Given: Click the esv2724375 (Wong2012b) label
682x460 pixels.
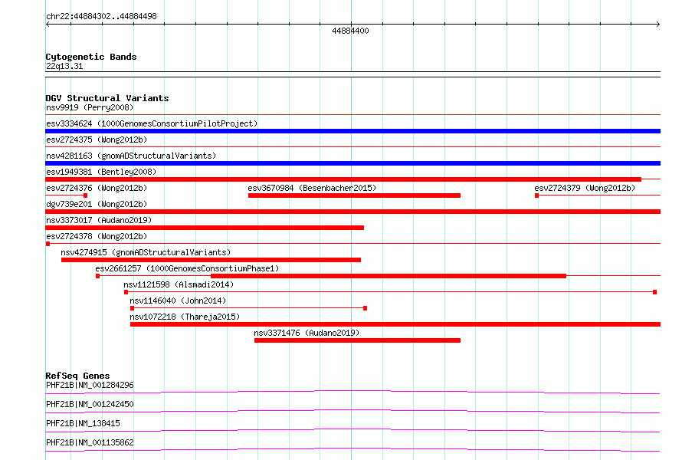Looking at the screenshot, I should pyautogui.click(x=97, y=140).
